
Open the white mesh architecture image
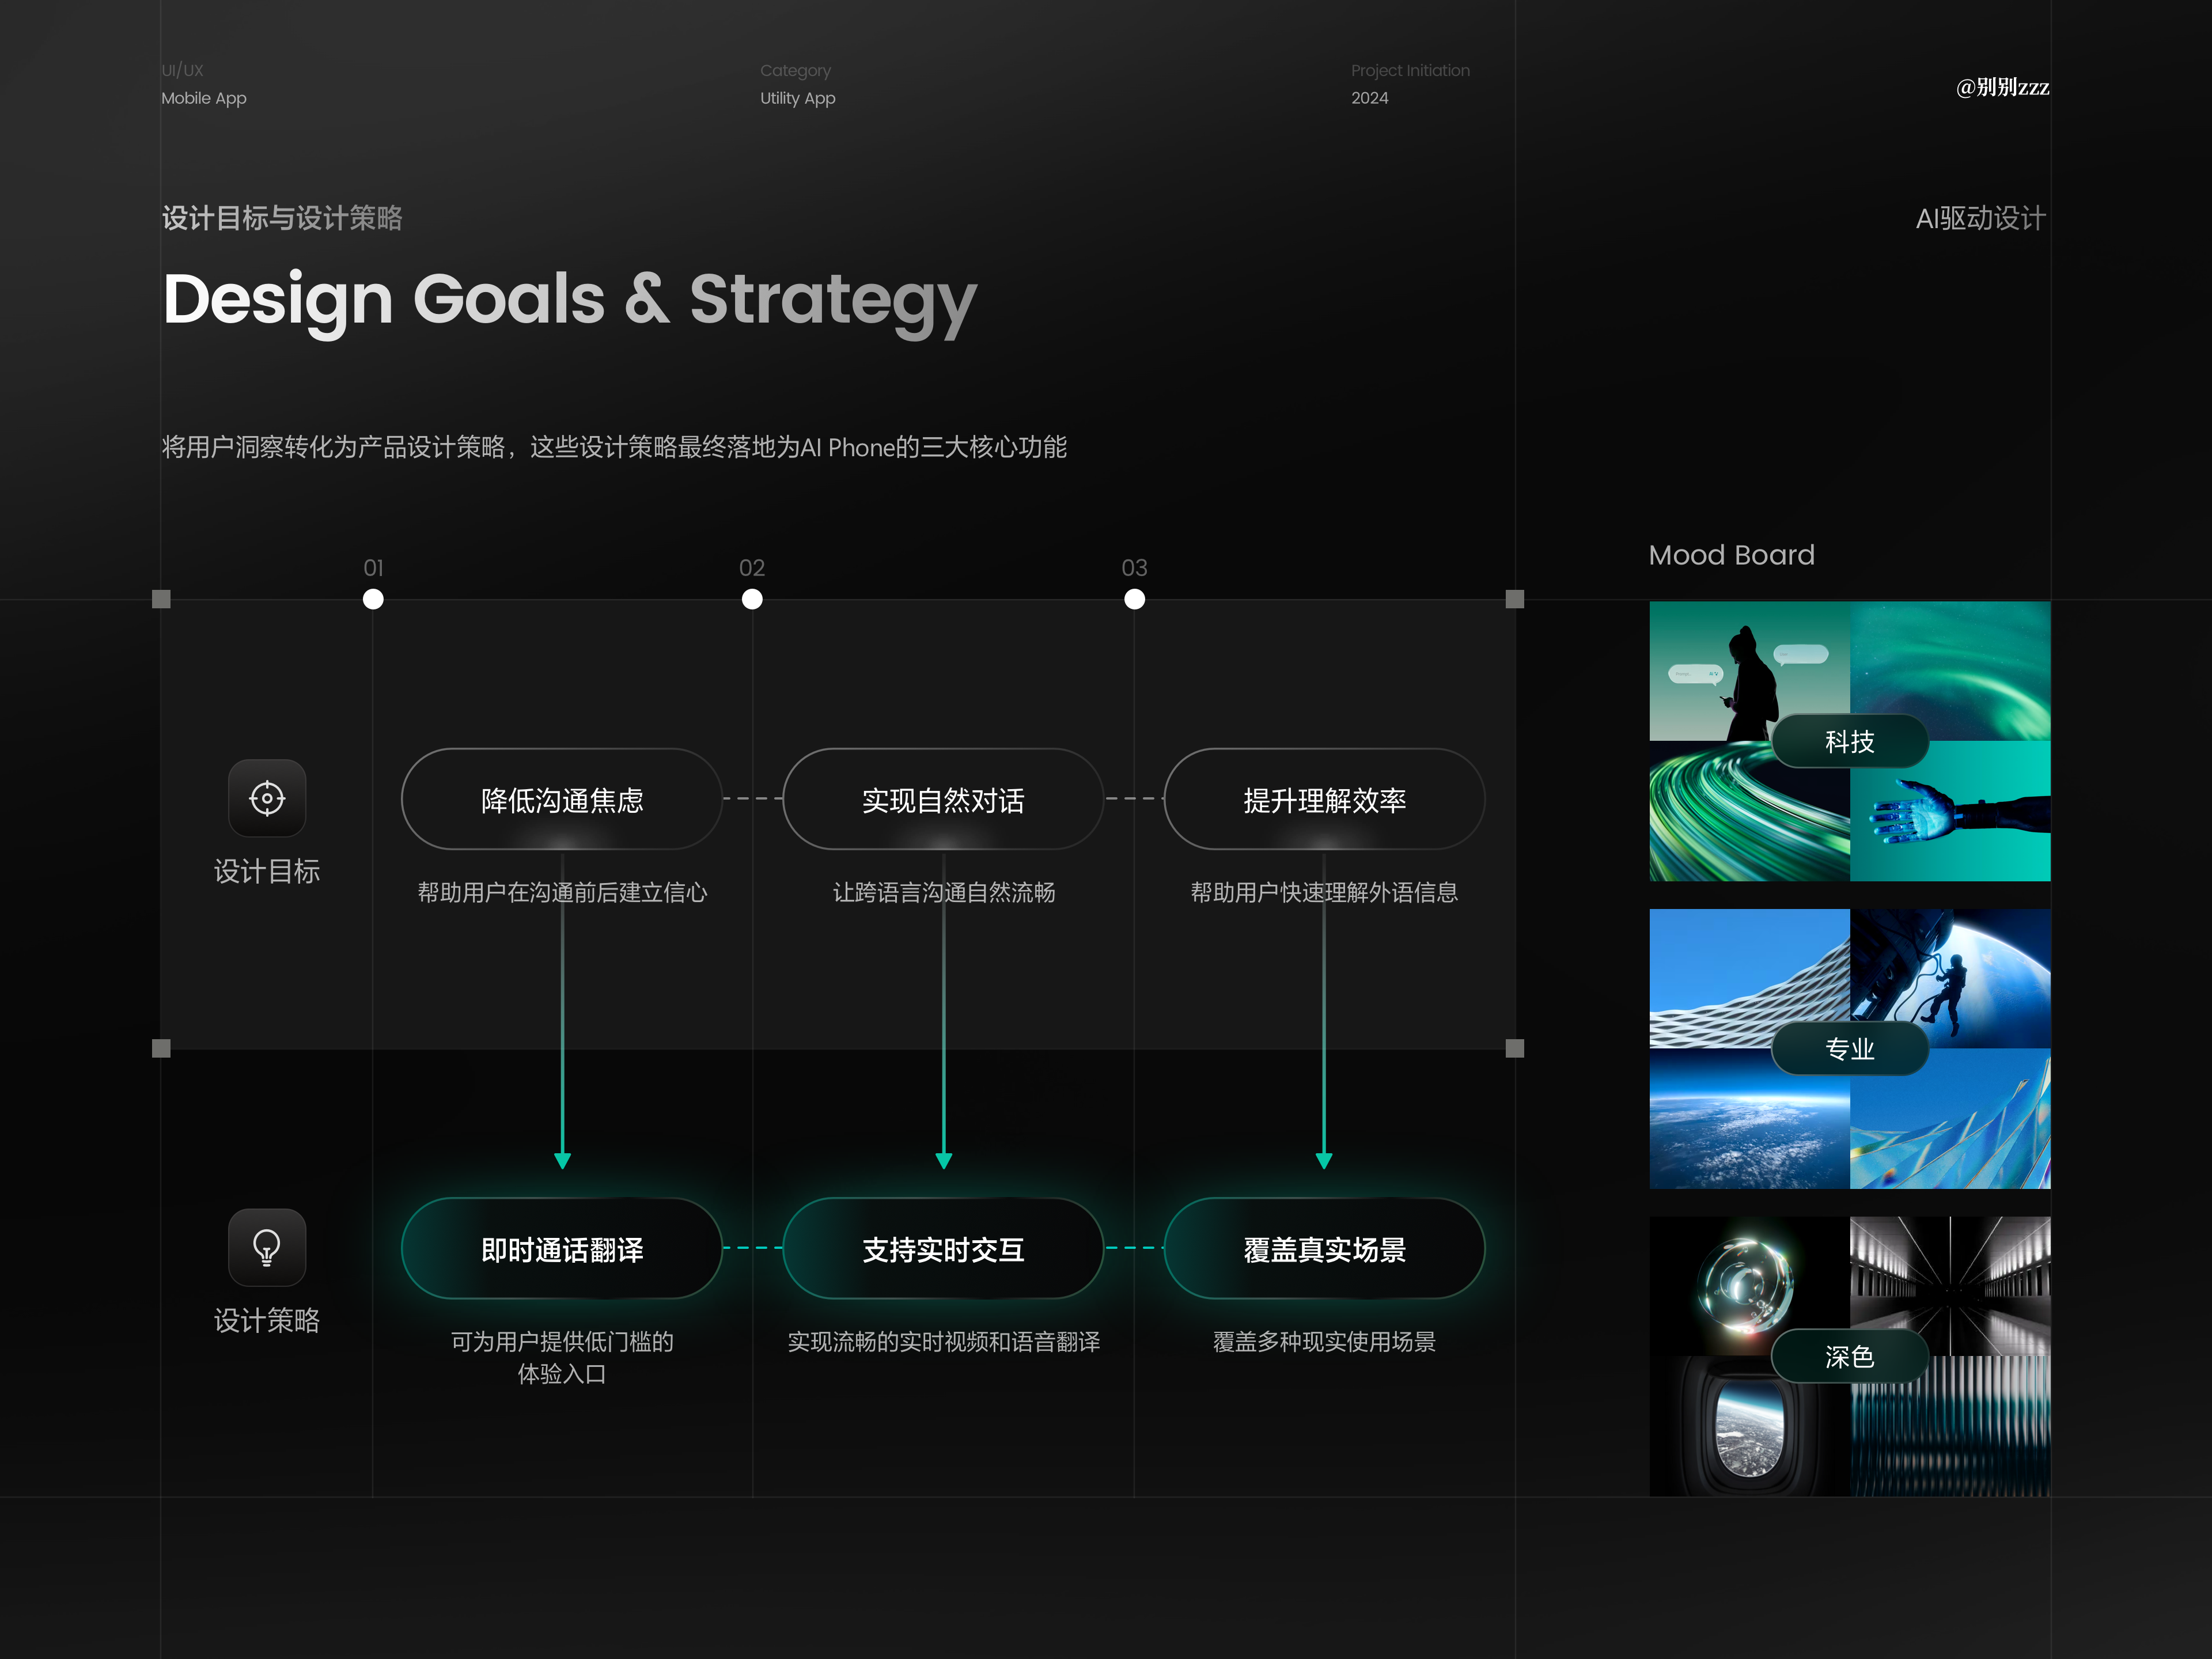coord(1749,978)
